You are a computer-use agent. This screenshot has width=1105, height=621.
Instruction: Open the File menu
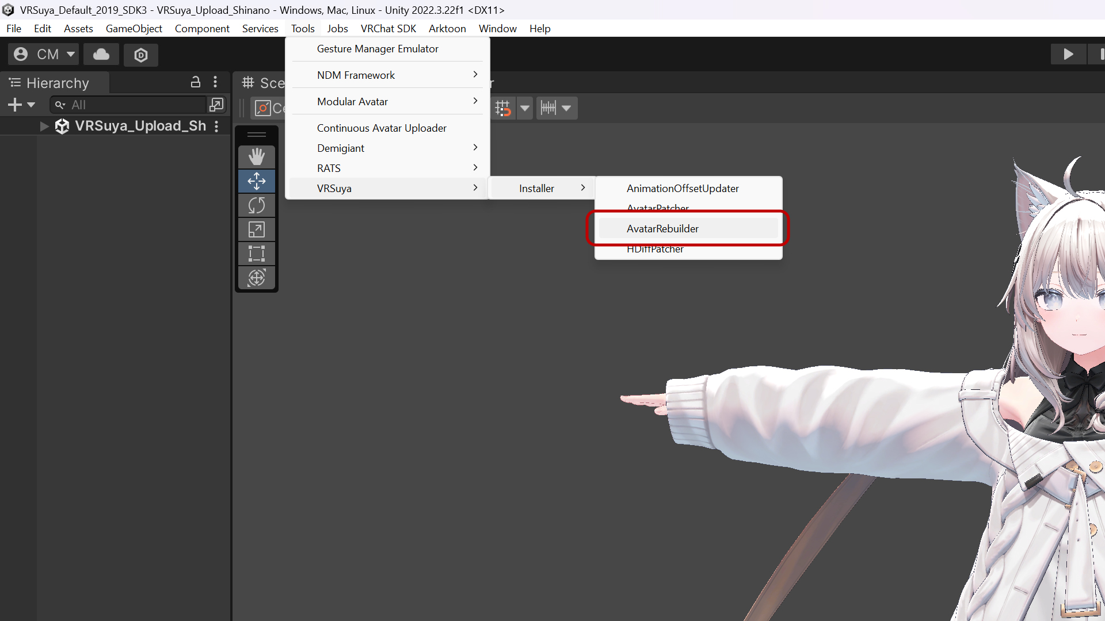coord(14,29)
